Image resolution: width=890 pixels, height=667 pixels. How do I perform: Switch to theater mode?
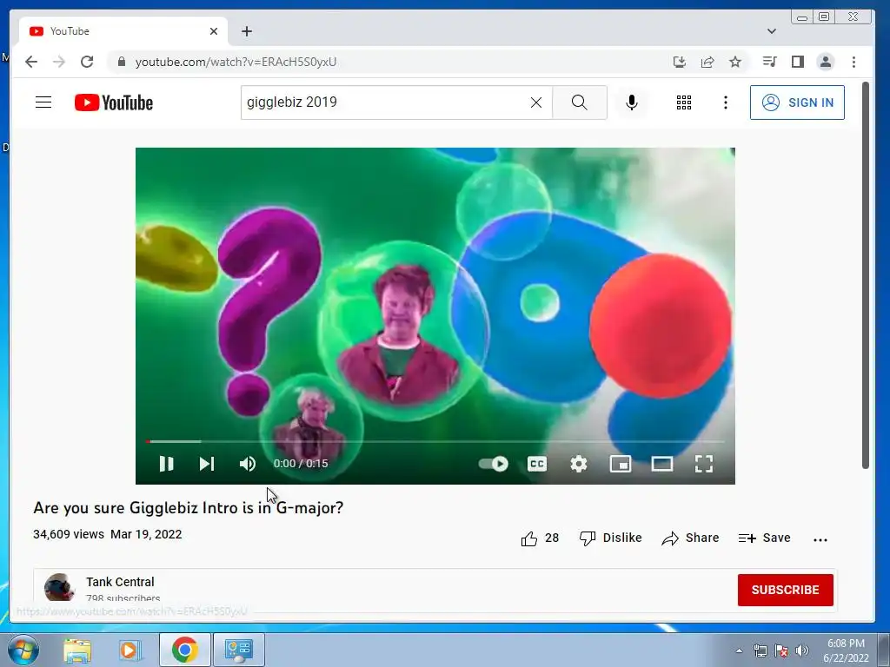(661, 464)
